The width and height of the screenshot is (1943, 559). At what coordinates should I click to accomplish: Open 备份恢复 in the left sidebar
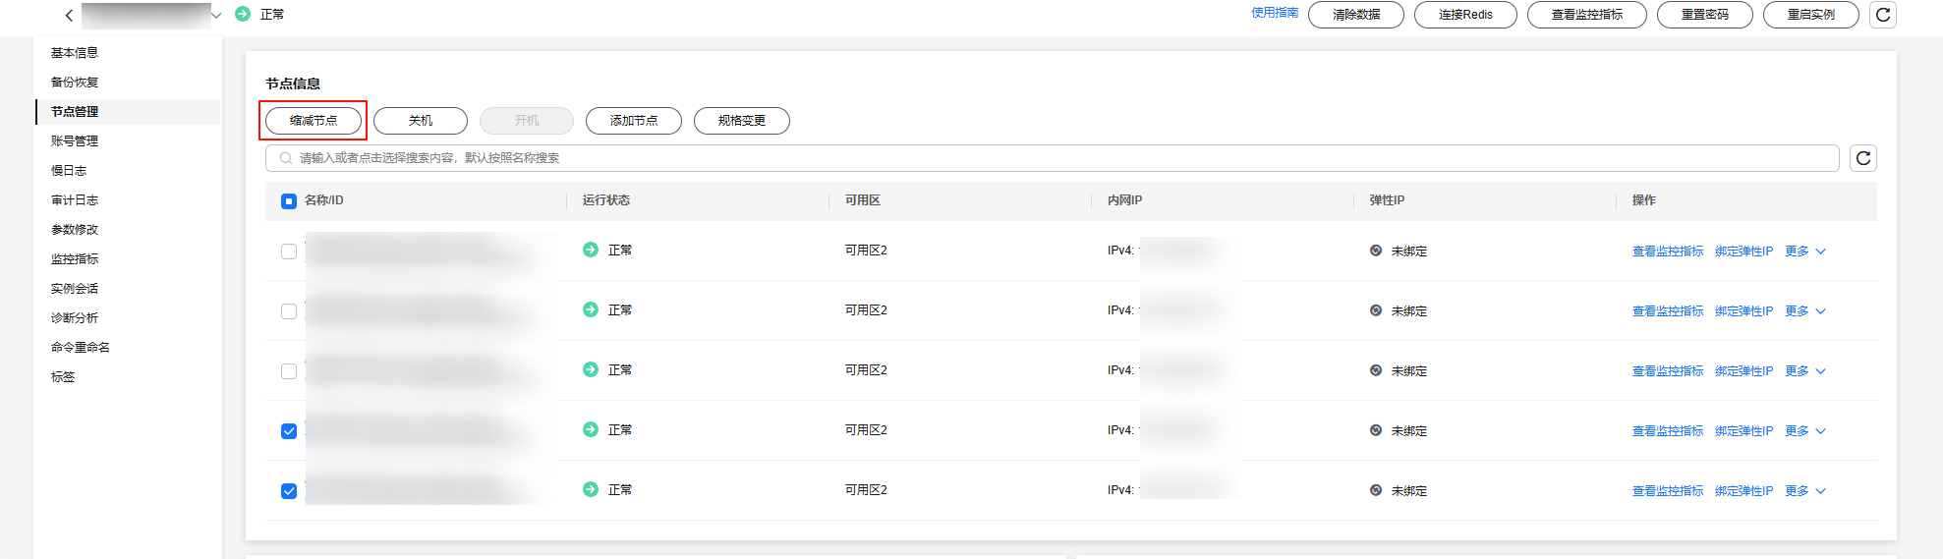[x=75, y=83]
